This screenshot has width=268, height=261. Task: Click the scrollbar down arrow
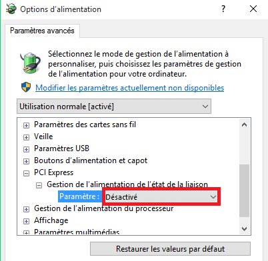pyautogui.click(x=244, y=229)
